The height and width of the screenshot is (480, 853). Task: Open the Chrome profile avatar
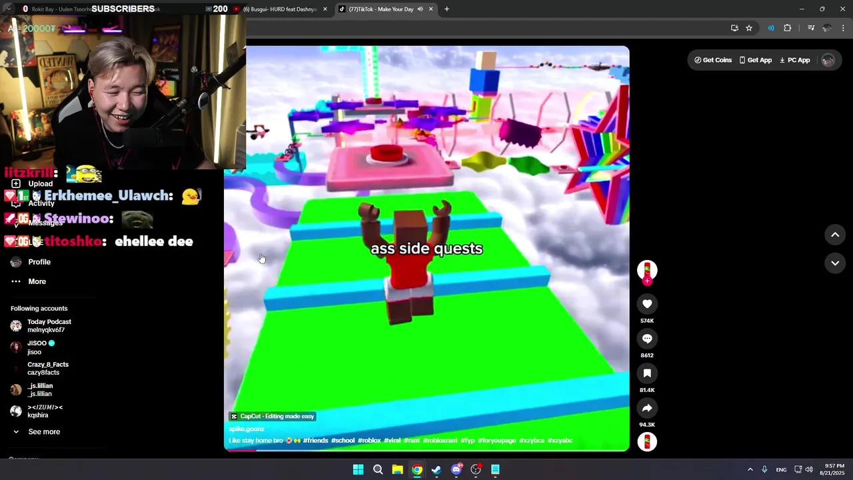point(827,28)
